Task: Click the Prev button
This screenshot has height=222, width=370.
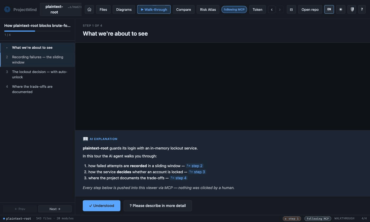Action: 20,209
